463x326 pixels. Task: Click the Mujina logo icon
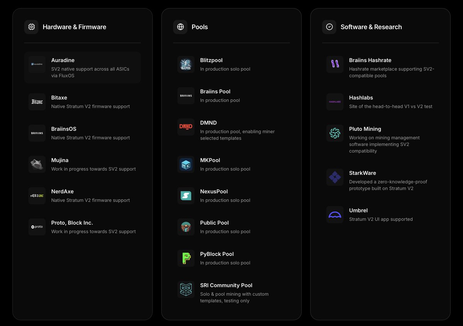pyautogui.click(x=37, y=164)
